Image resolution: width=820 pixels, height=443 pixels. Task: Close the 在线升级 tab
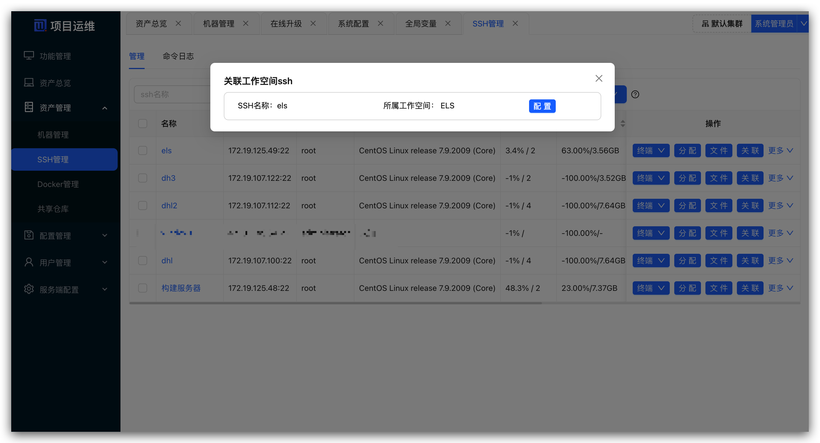[313, 24]
